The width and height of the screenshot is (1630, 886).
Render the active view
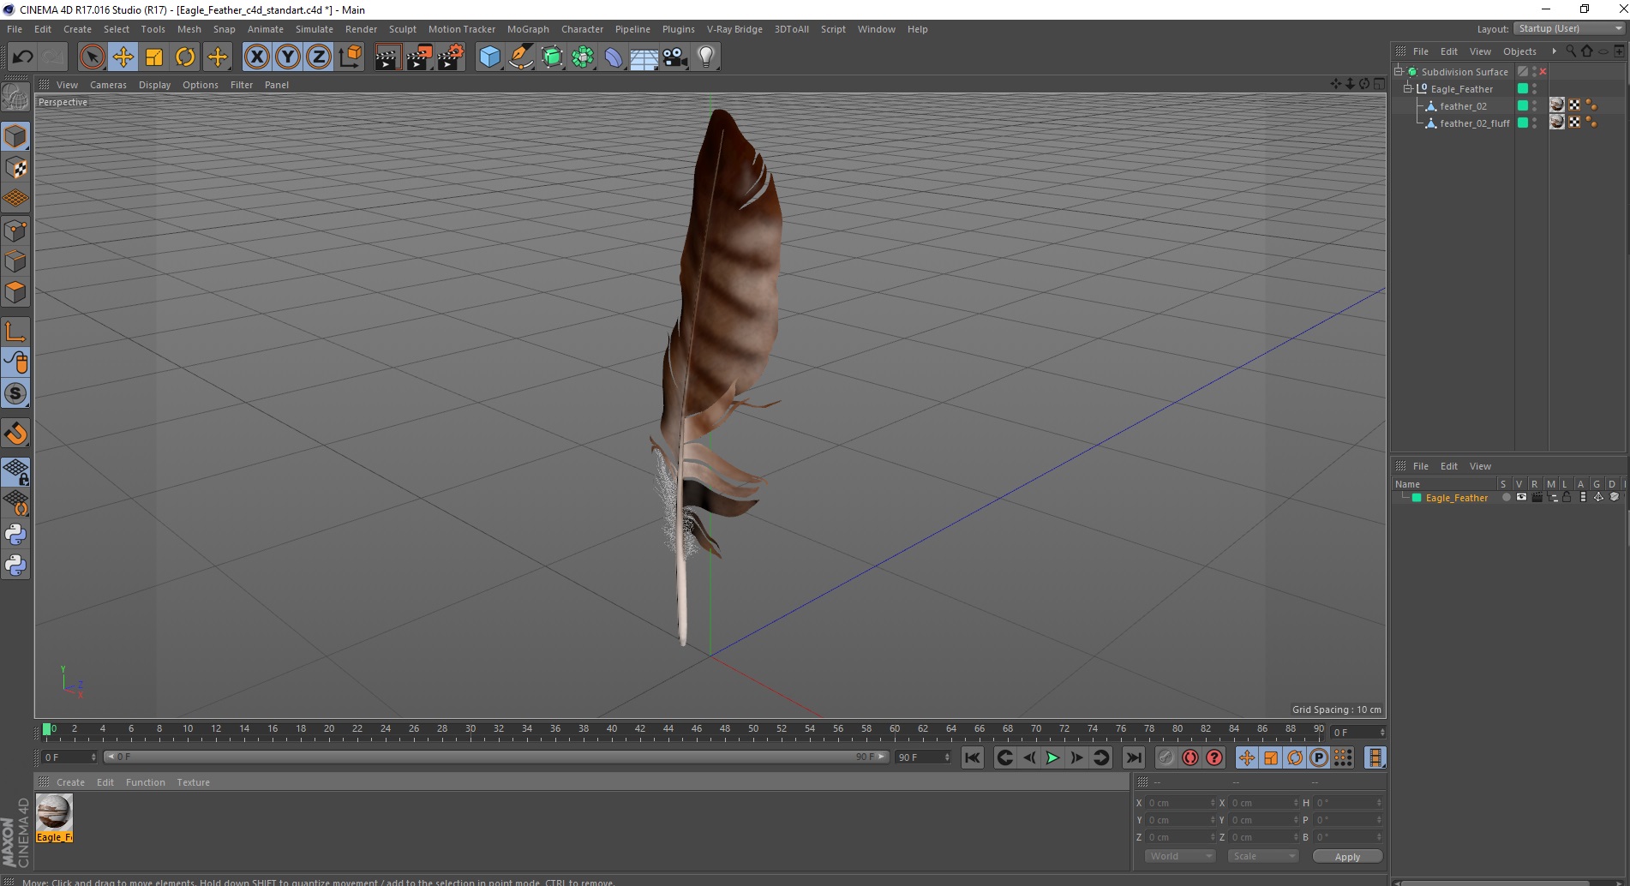tap(387, 57)
